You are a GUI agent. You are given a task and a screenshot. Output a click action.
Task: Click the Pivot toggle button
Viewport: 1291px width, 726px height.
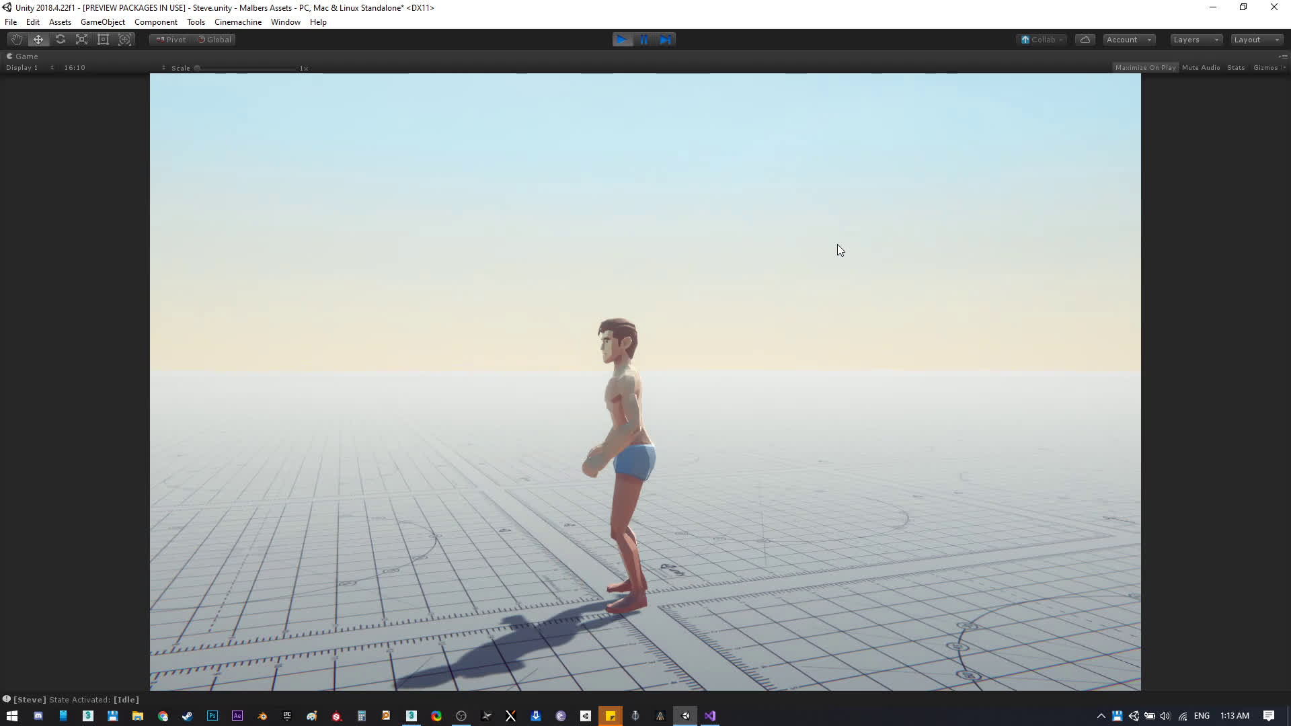171,40
